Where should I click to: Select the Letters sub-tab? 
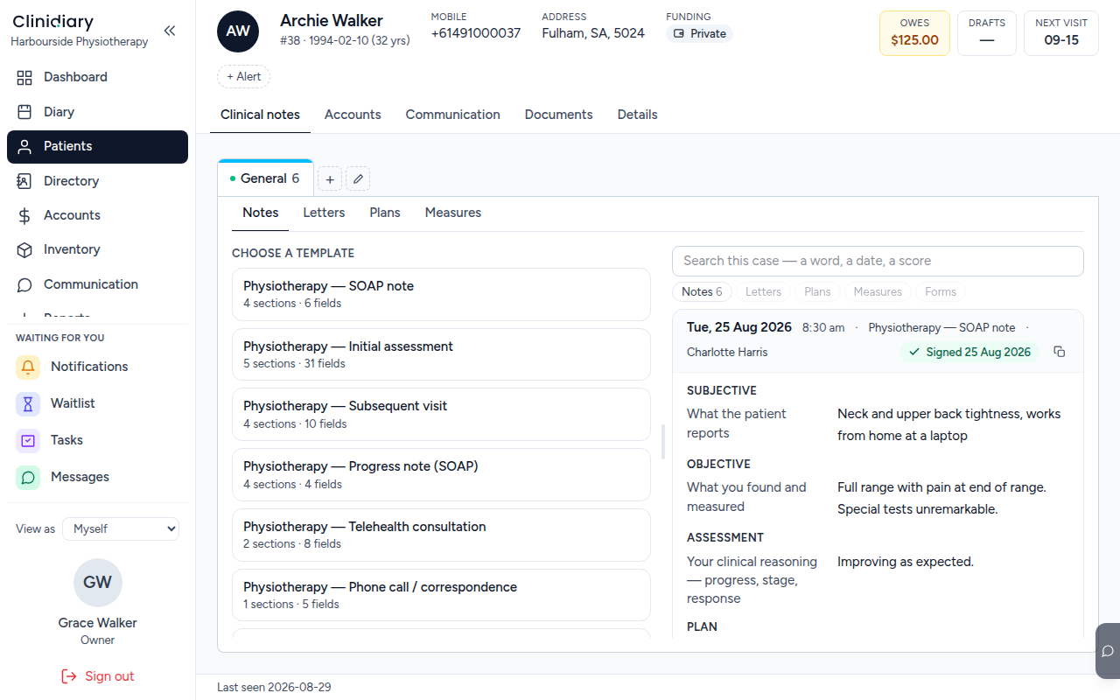pos(324,213)
